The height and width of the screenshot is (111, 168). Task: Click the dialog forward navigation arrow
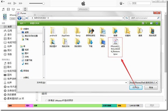pos(24,18)
